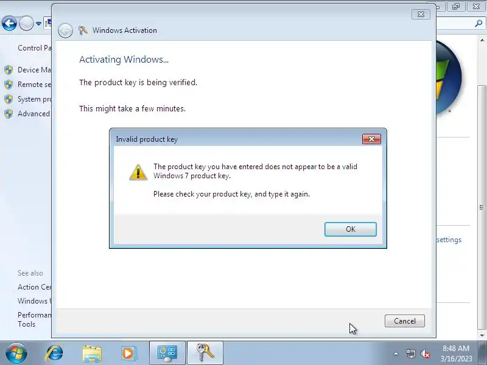The width and height of the screenshot is (487, 365).
Task: Open Windows Media Player from taskbar
Action: tap(128, 353)
